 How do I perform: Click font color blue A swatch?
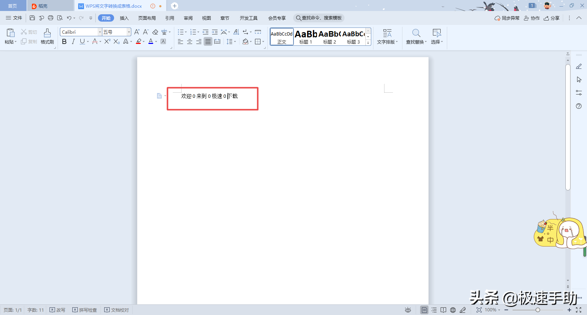[x=151, y=41]
